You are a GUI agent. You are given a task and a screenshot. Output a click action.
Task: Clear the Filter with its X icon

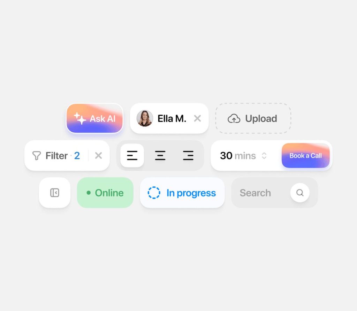click(x=98, y=156)
